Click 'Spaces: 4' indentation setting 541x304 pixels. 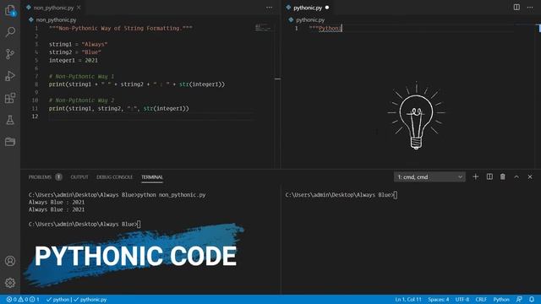[439, 300]
